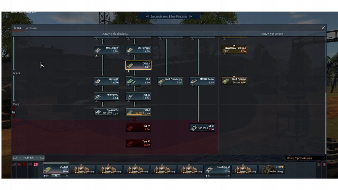Click the Badania research button
The height and width of the screenshot is (190, 338).
click(x=28, y=158)
